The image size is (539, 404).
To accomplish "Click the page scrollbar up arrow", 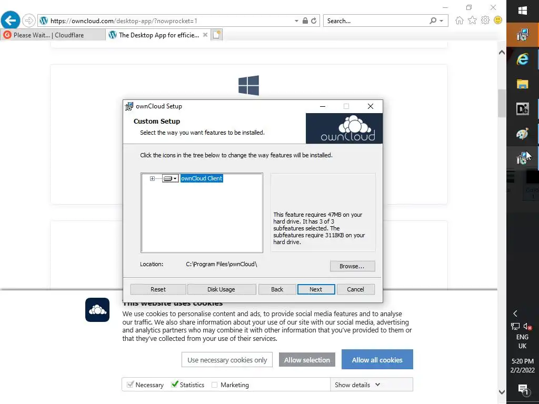I will pos(502,53).
